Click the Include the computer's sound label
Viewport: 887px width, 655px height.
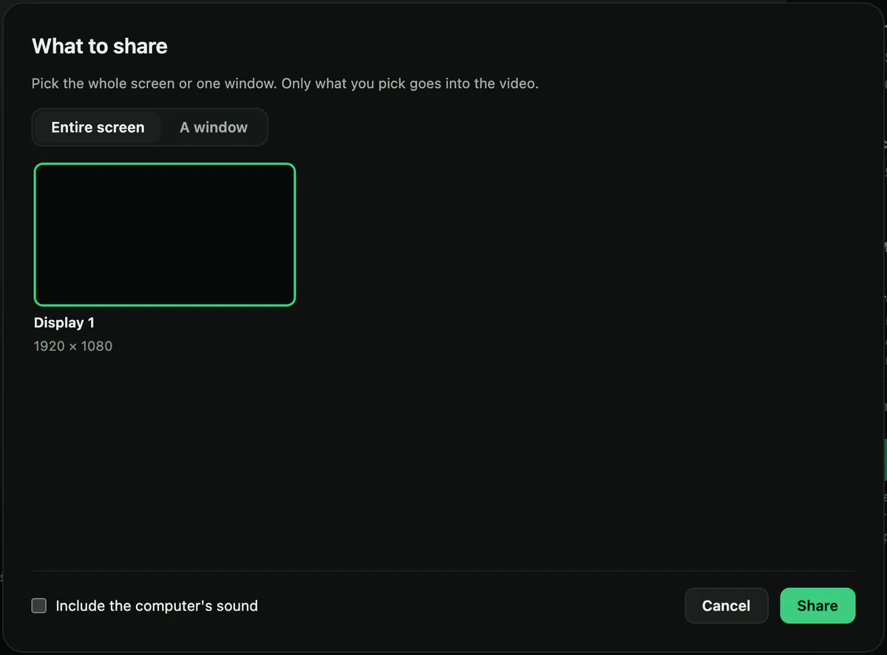click(x=157, y=606)
